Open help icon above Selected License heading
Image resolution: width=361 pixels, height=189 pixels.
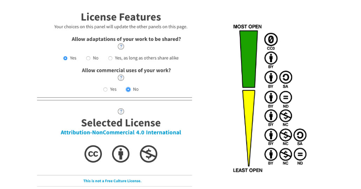point(121,111)
